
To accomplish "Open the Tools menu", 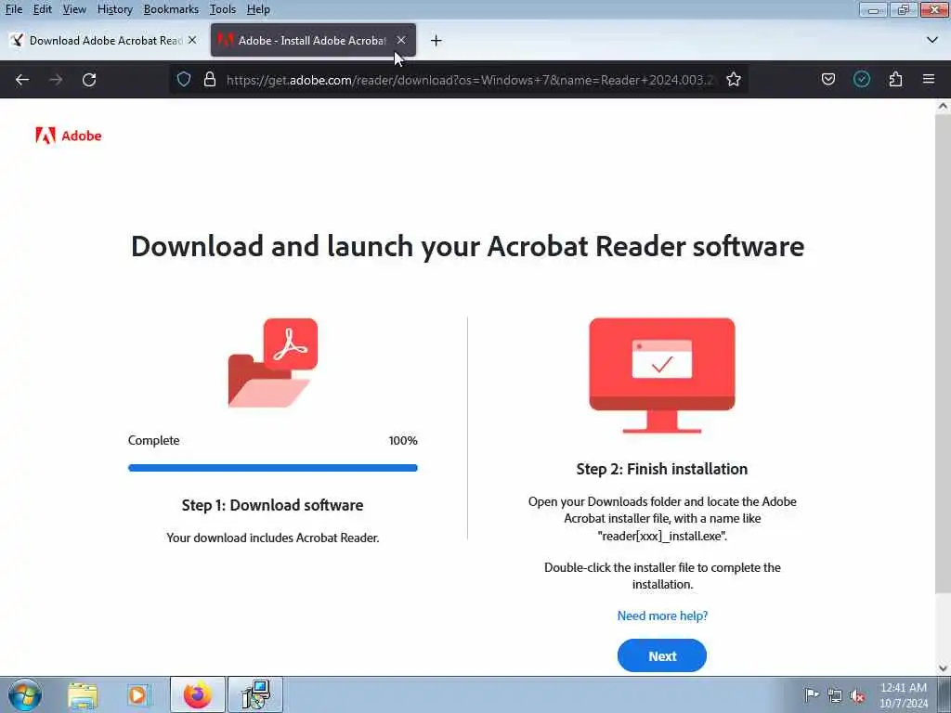I will 223,9.
